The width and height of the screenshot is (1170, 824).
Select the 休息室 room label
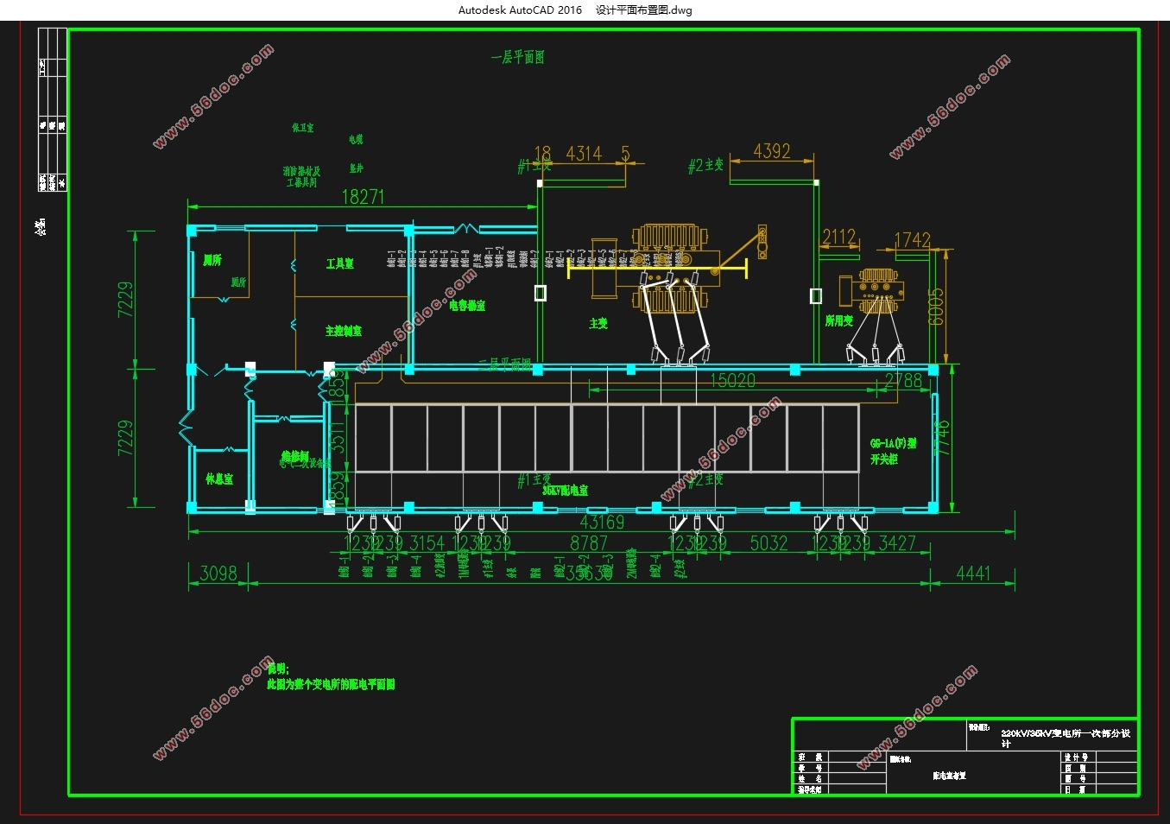click(x=219, y=479)
